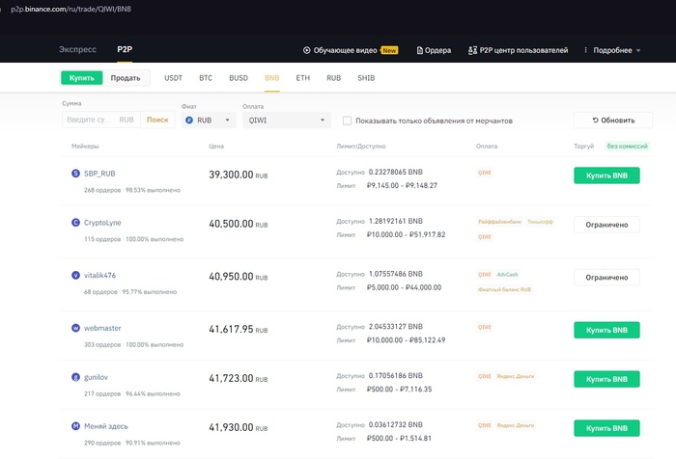The width and height of the screenshot is (676, 459).
Task: Open the Обучающее видео link
Action: [x=346, y=50]
